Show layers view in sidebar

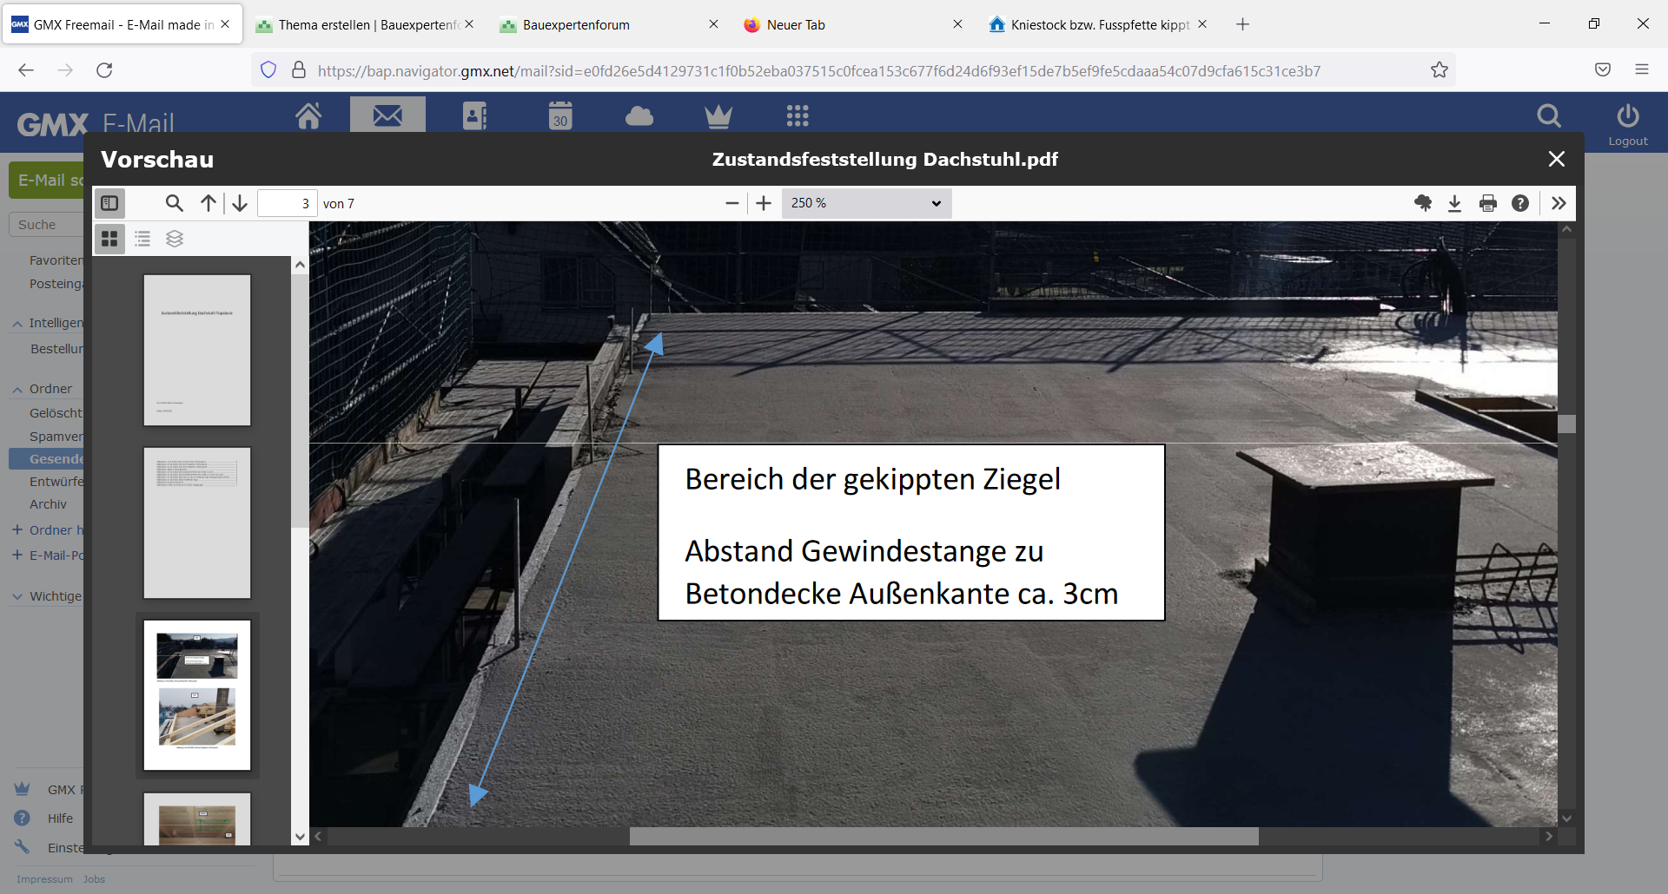point(175,239)
